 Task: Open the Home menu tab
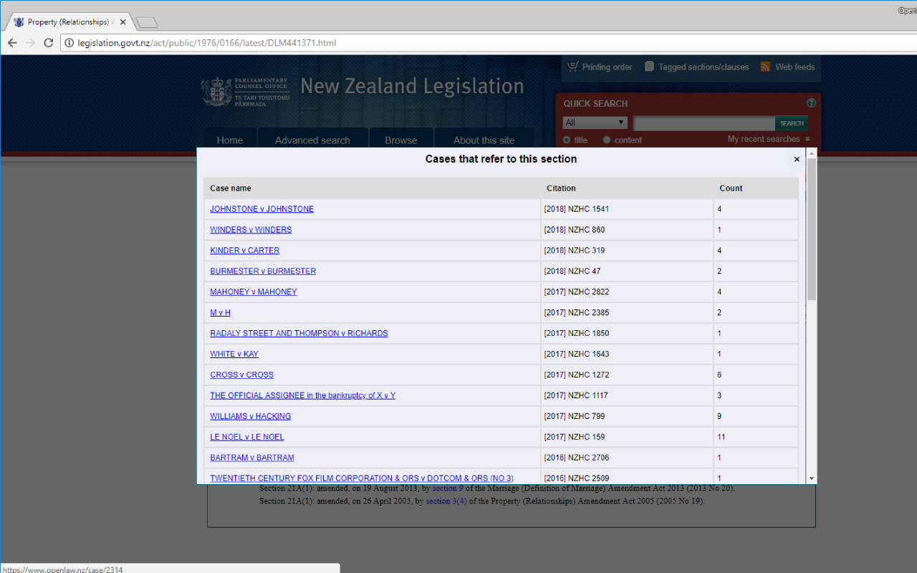(230, 140)
